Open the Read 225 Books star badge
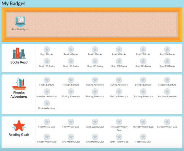This screenshot has width=184, height=151. tap(143, 61)
